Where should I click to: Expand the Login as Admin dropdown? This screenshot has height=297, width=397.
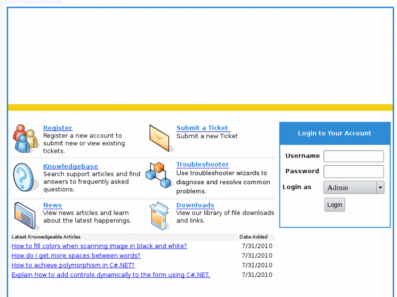point(354,187)
